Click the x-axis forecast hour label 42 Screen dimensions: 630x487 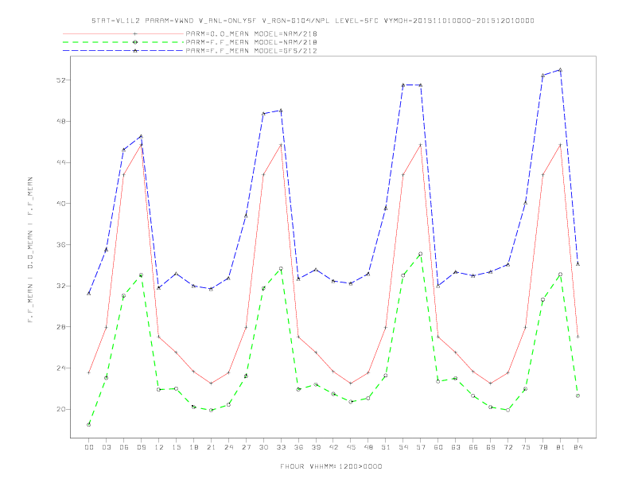pyautogui.click(x=333, y=447)
